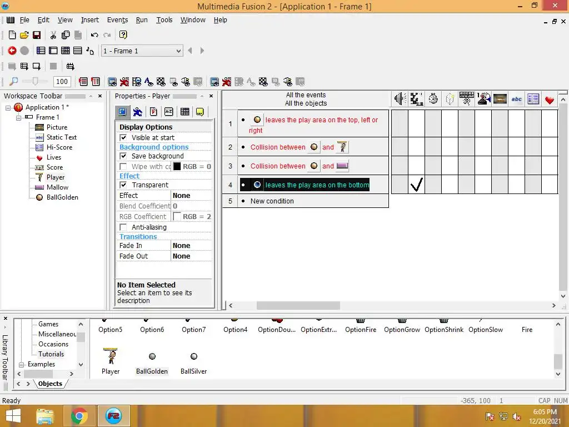569x427 pixels.
Task: Collapse the Frame 1 tree node
Action: [18, 117]
